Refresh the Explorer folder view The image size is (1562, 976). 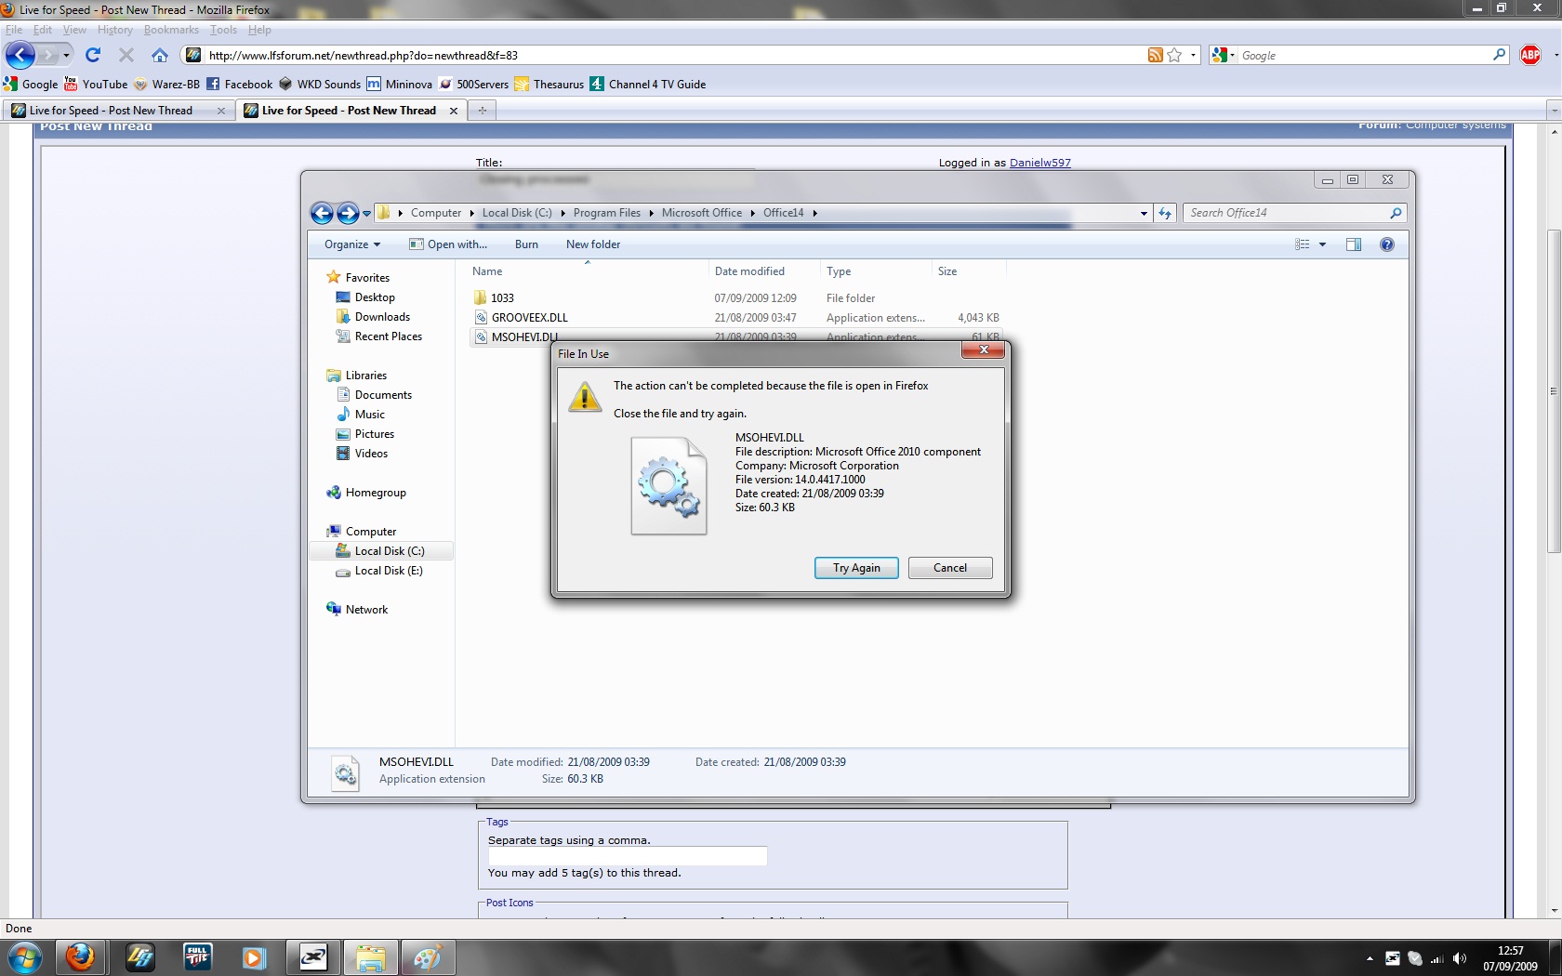[x=1165, y=214]
